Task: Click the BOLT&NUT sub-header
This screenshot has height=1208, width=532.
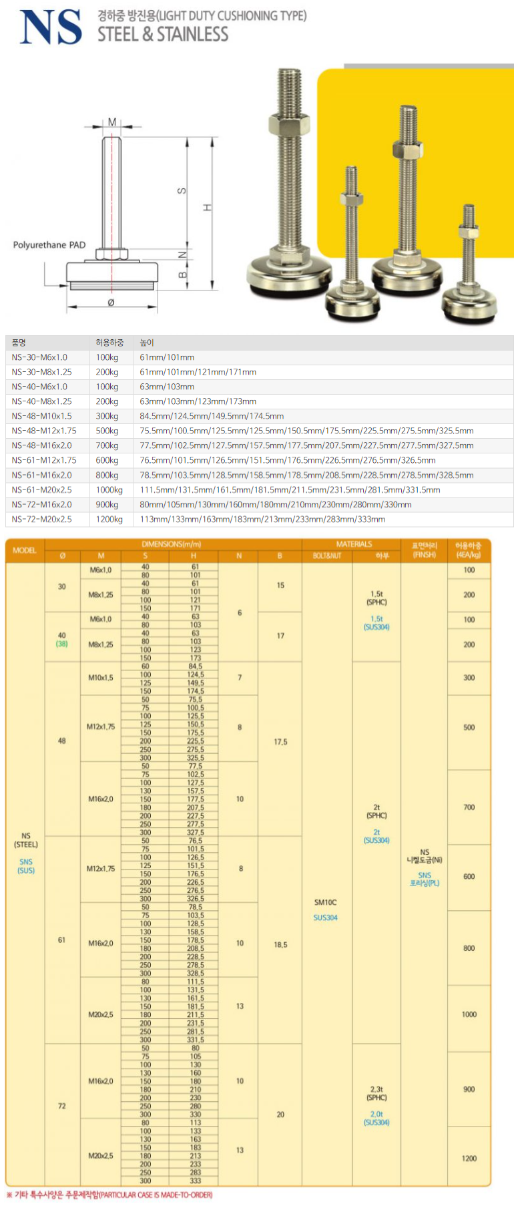Action: [326, 556]
